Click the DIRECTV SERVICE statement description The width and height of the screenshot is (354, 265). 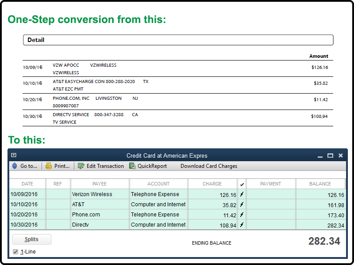tap(95, 118)
